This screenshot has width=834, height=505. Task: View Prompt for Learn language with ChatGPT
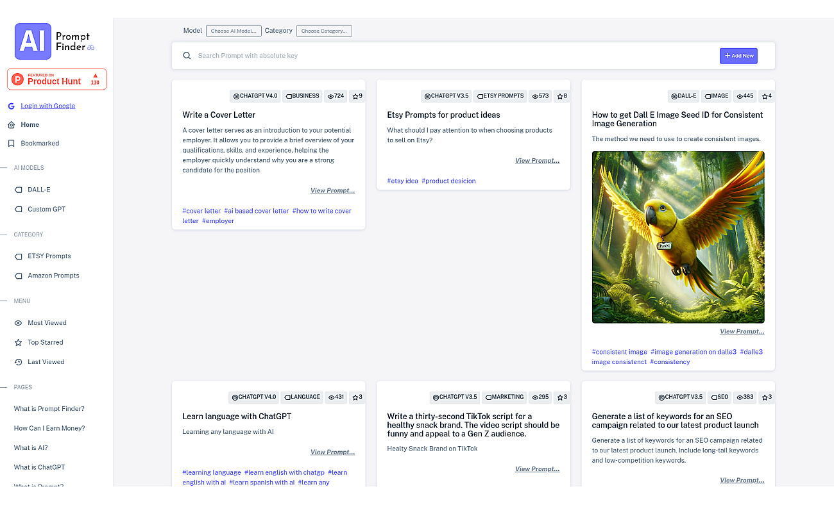[x=332, y=452]
